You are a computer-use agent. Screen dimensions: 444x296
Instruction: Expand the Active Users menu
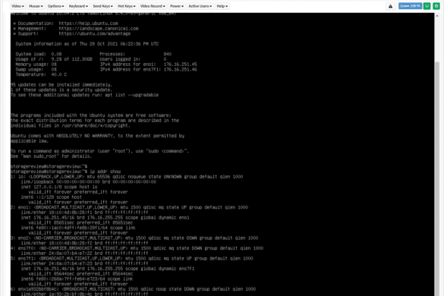200,6
